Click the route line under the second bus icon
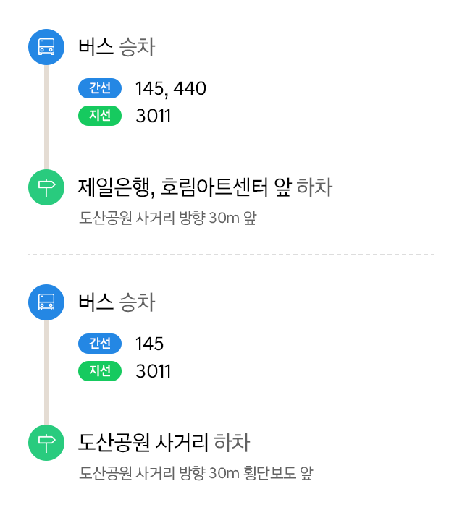 46,373
